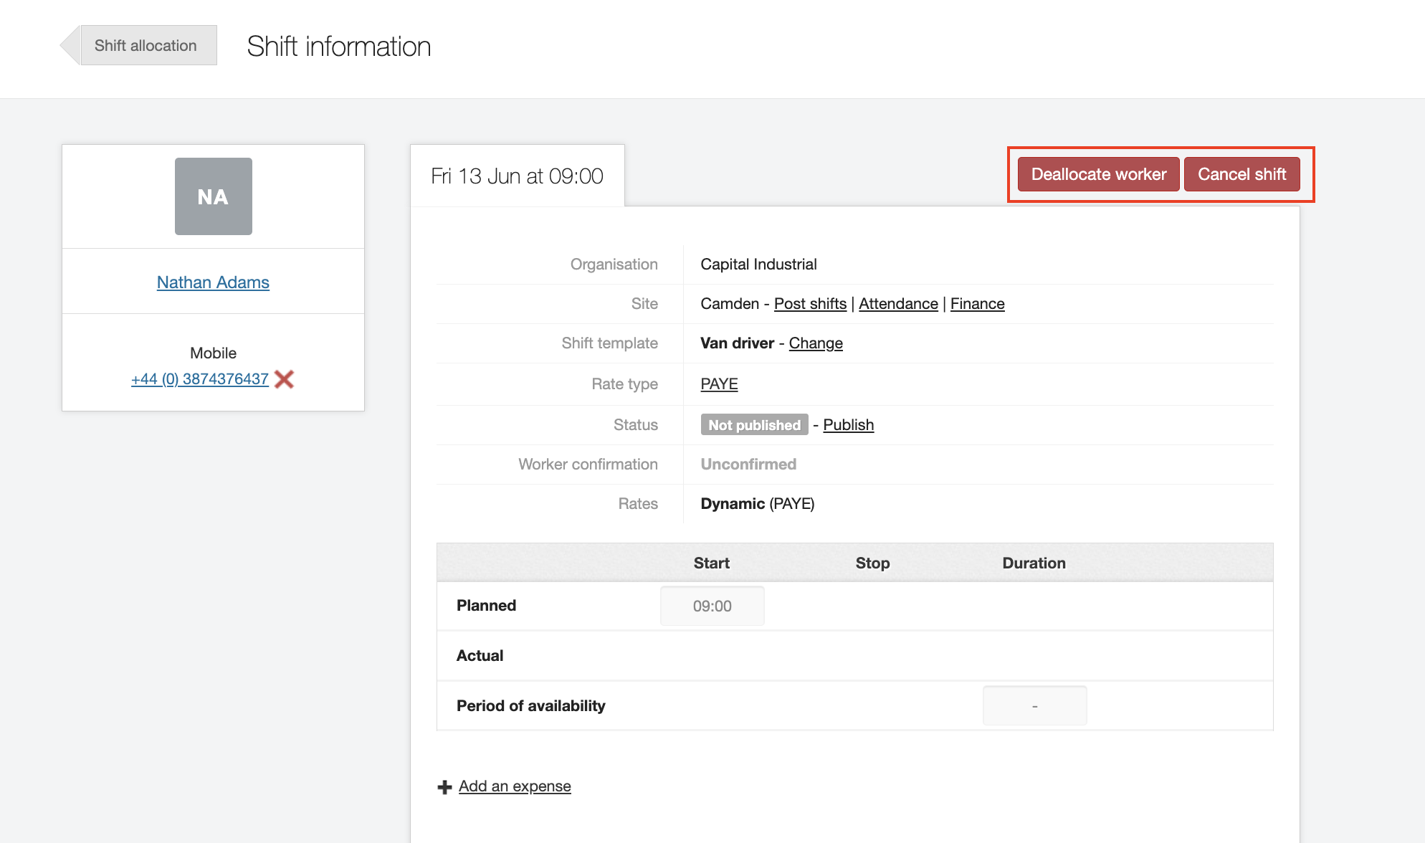Click the Planned start time field
Screen dimensions: 1425x843
[712, 606]
